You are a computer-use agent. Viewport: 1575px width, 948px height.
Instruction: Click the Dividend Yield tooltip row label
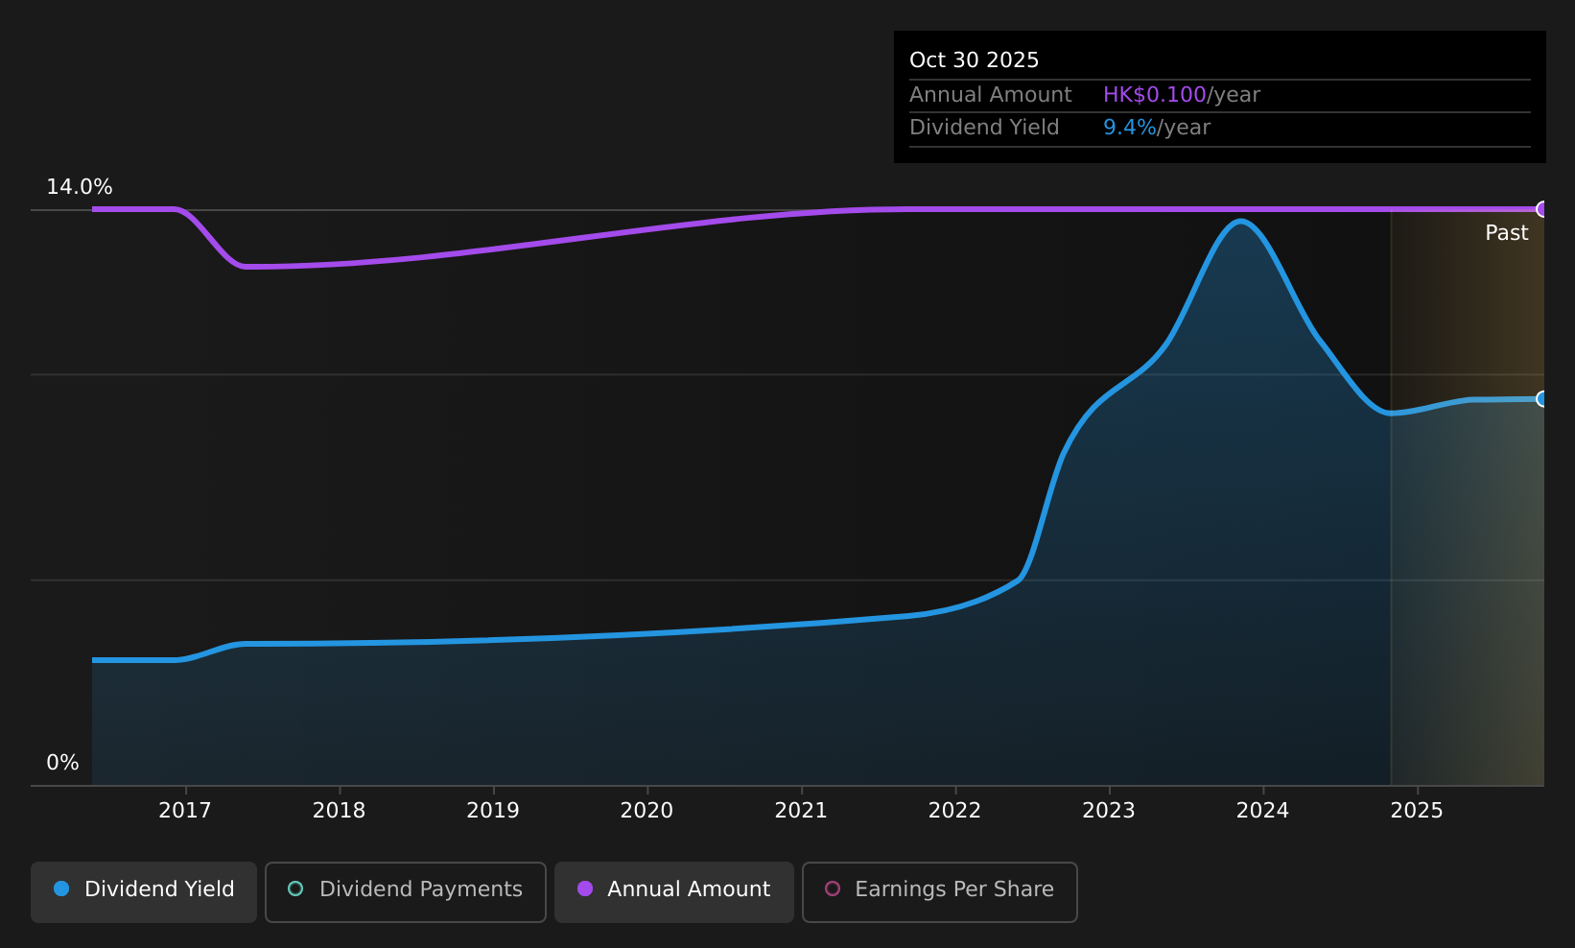[984, 128]
